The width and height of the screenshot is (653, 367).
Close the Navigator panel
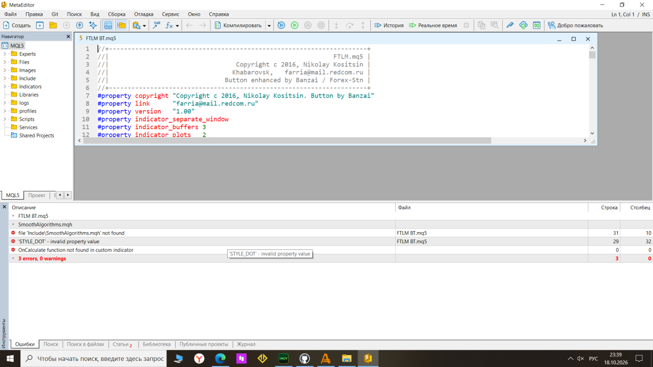coord(68,37)
